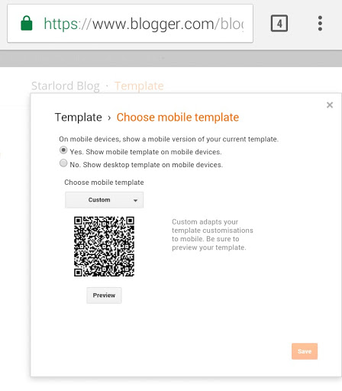Click the breadcrumb chevron separator
Screen dimensions: 342x391
pos(109,118)
